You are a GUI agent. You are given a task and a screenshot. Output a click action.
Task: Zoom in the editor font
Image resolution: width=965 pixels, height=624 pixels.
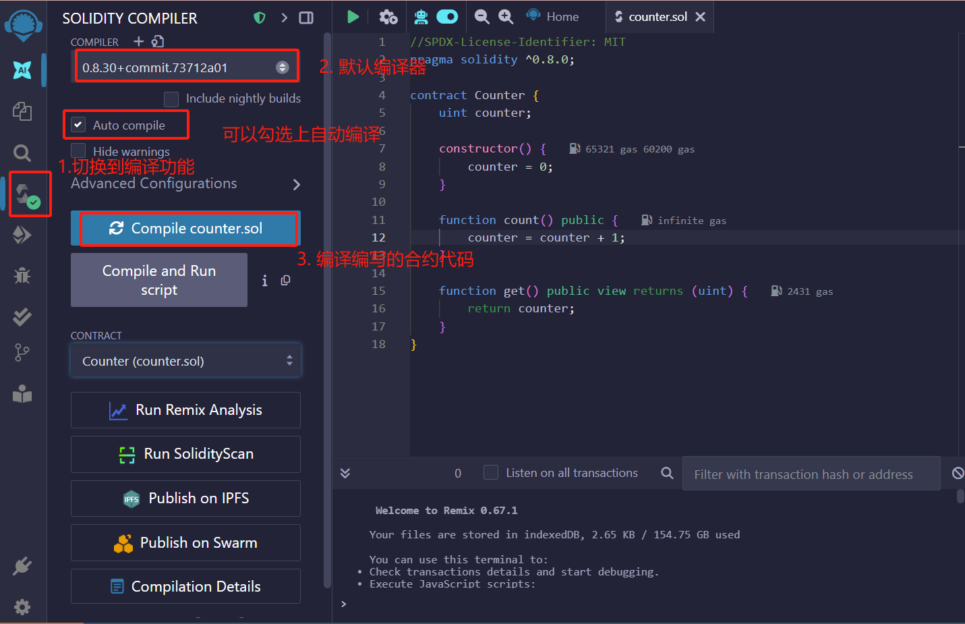pos(506,17)
